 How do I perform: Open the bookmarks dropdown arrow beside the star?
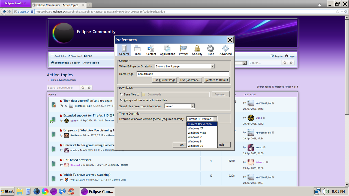(x=342, y=12)
